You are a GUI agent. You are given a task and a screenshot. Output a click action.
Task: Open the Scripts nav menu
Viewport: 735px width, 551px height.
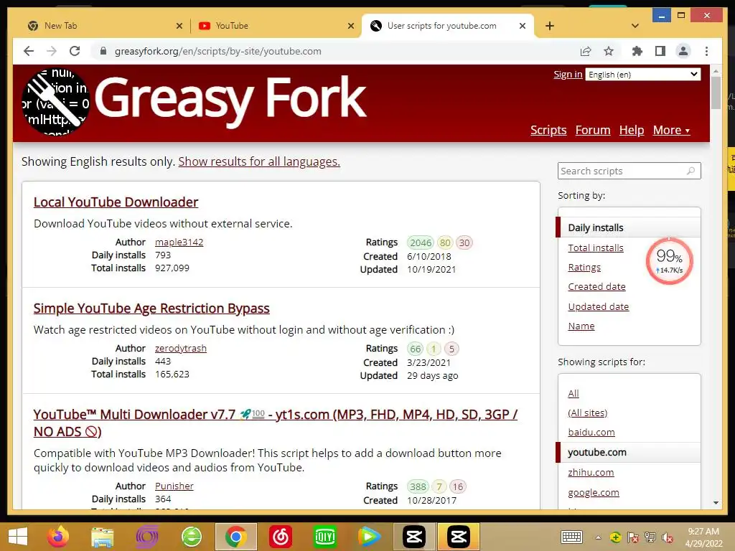(x=548, y=130)
